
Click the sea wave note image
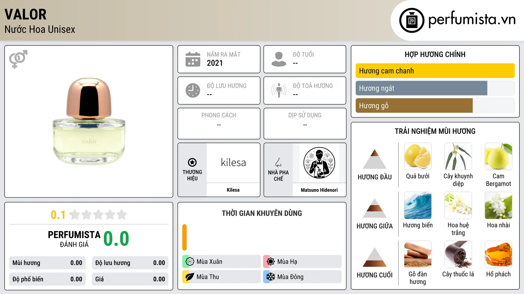coord(418,205)
